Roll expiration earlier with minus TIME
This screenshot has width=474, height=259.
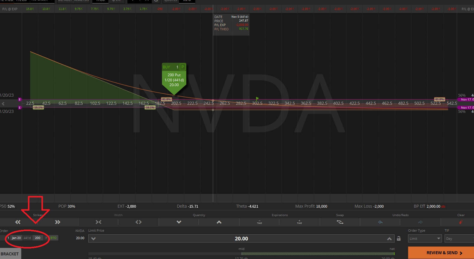pyautogui.click(x=260, y=222)
